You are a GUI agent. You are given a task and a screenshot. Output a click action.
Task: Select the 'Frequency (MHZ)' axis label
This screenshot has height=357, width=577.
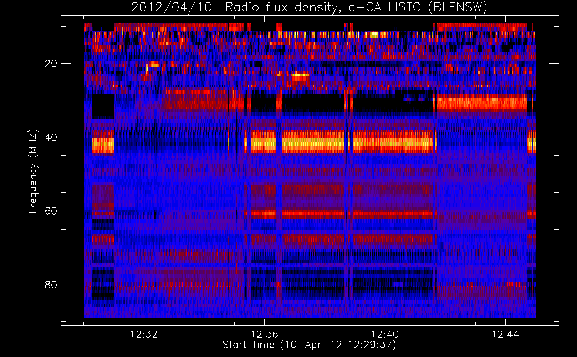[32, 171]
